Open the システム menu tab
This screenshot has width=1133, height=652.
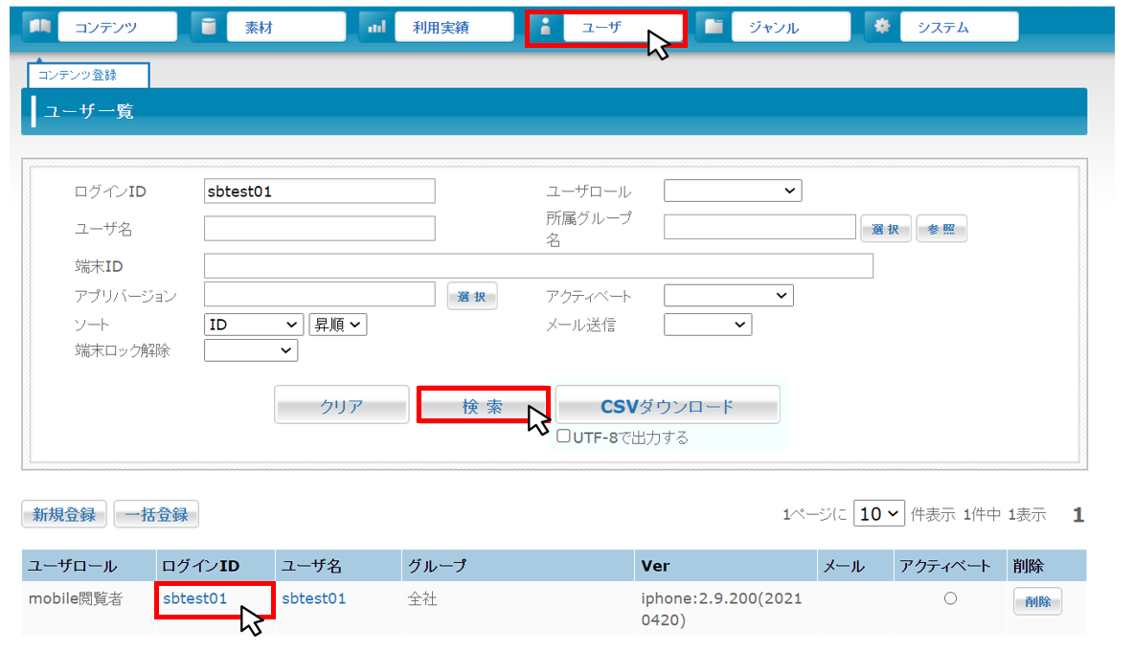[959, 28]
